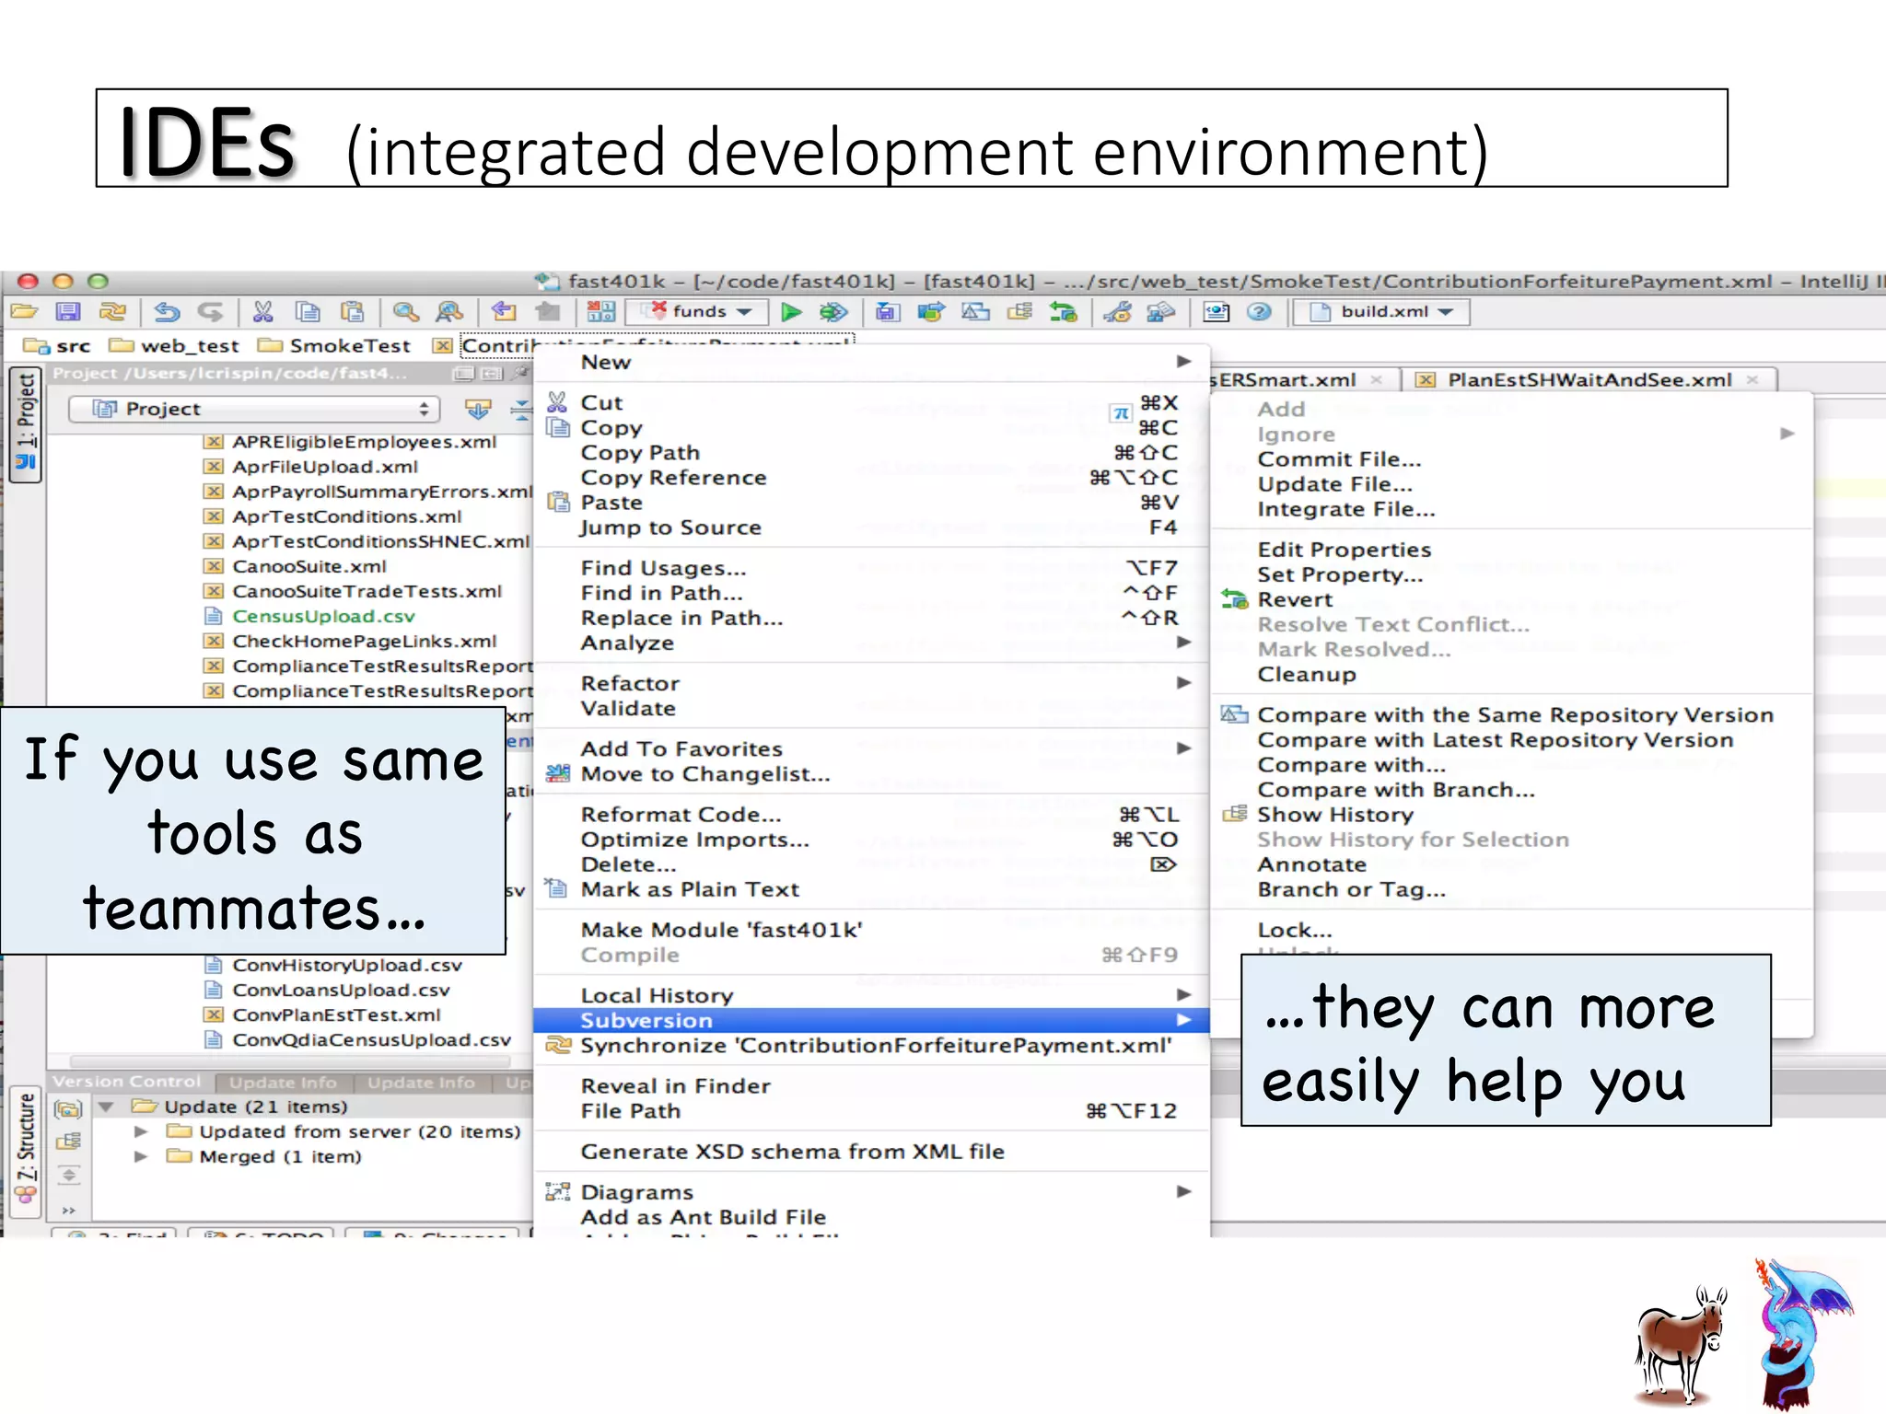This screenshot has height=1414, width=1886.
Task: Select Subversion in the context menu
Action: [871, 1020]
